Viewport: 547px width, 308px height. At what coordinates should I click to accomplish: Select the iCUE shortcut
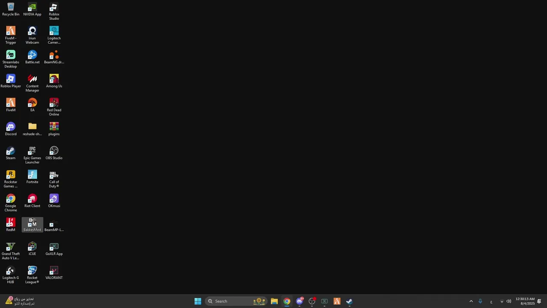[32, 249]
